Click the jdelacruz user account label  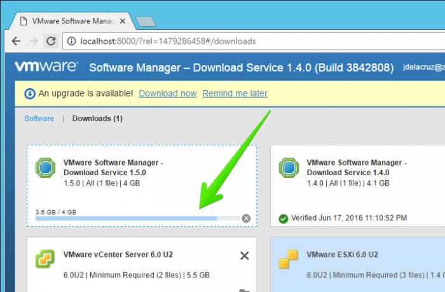pos(424,67)
